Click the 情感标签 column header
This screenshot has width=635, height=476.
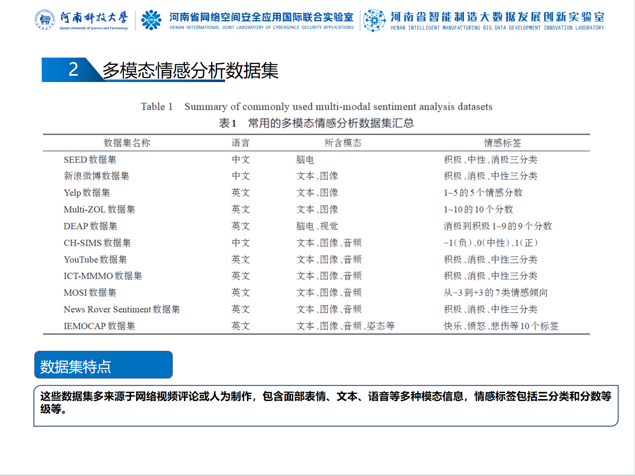(503, 143)
